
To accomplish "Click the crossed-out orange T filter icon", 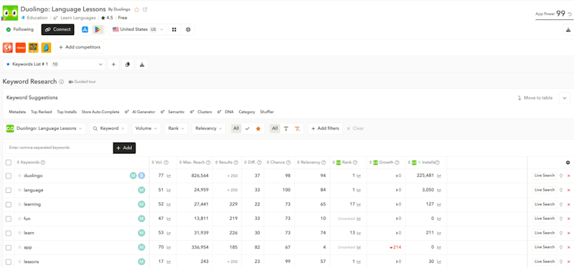I will point(297,128).
